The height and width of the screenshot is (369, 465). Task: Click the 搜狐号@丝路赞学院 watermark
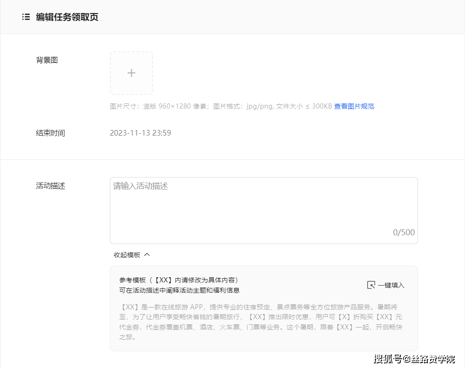click(x=414, y=359)
